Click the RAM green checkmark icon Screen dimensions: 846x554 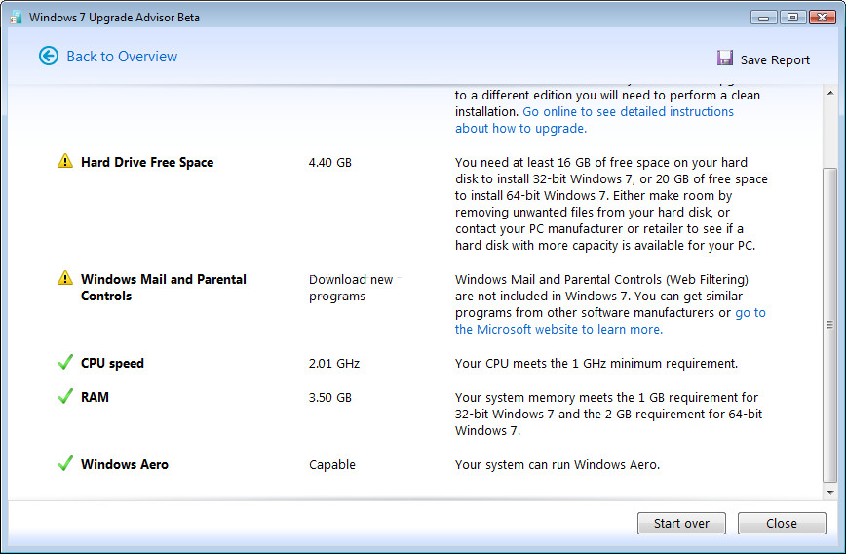click(x=65, y=397)
